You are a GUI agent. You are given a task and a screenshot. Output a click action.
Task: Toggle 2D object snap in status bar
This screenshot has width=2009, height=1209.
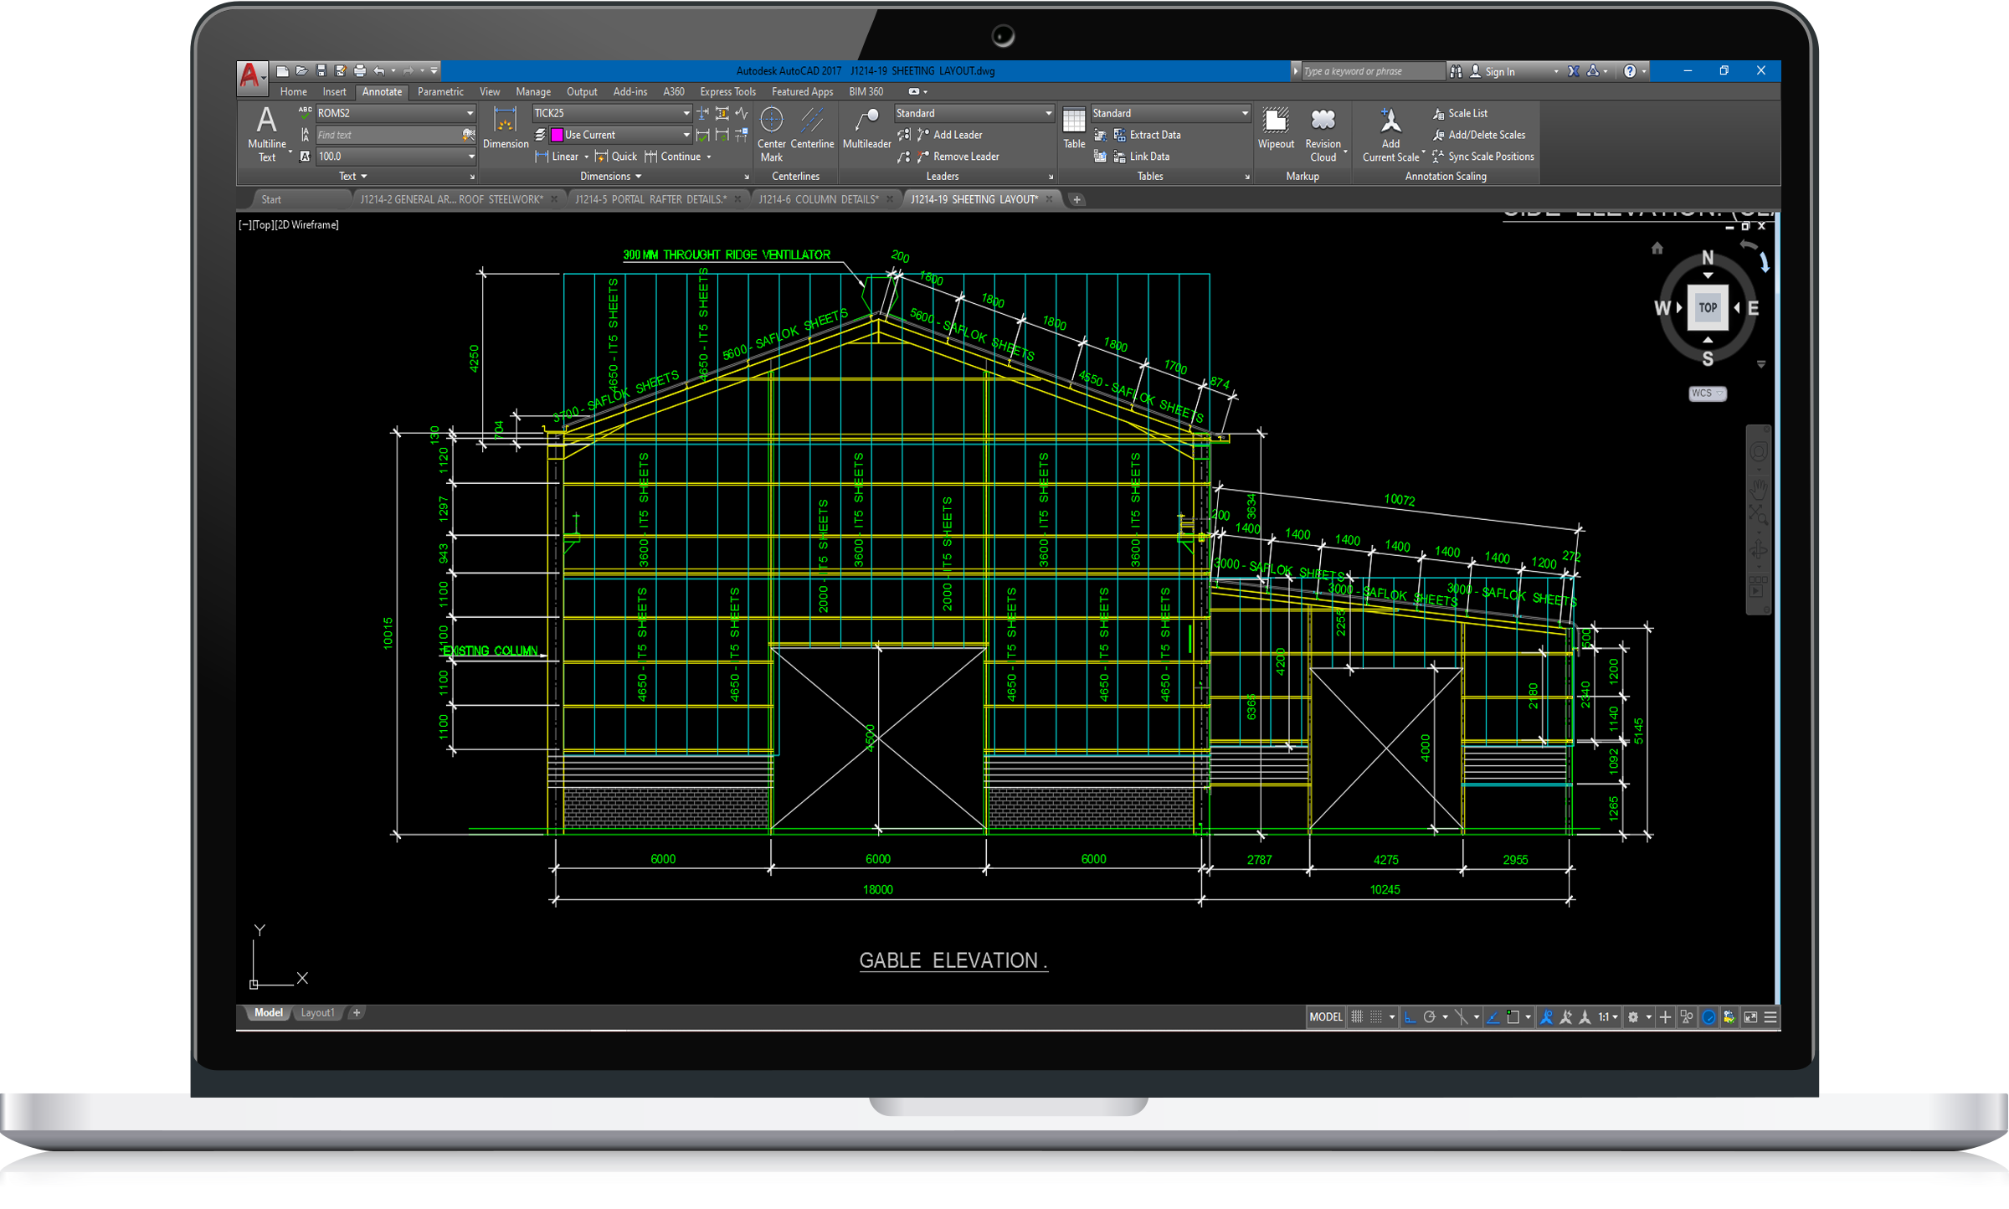[x=1513, y=1016]
